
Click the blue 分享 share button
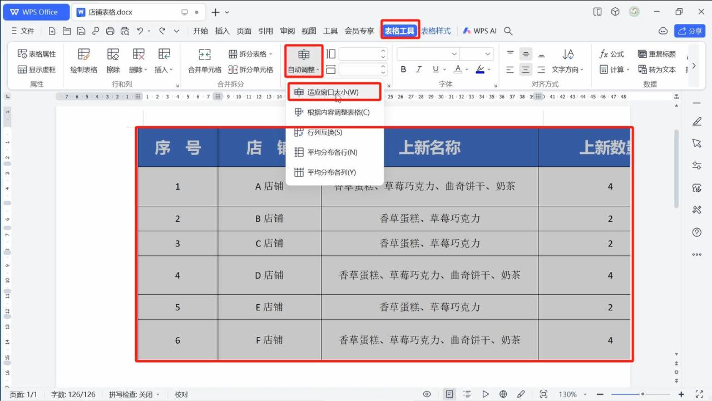(689, 31)
